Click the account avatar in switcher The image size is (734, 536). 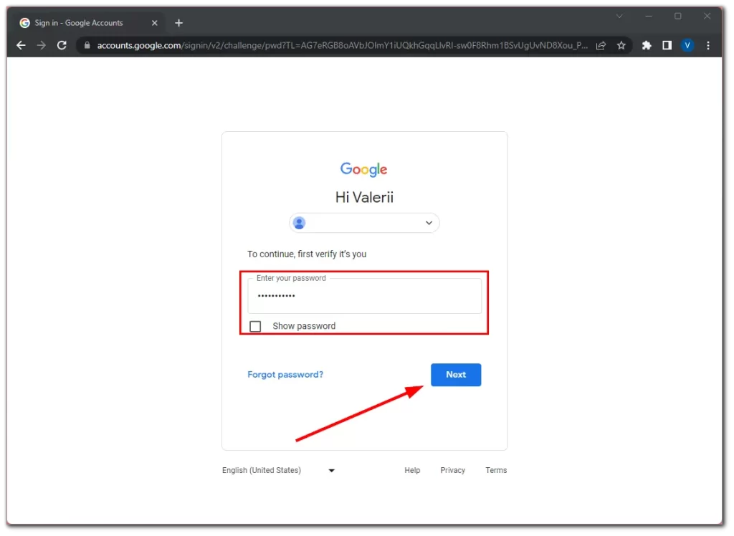click(x=299, y=224)
